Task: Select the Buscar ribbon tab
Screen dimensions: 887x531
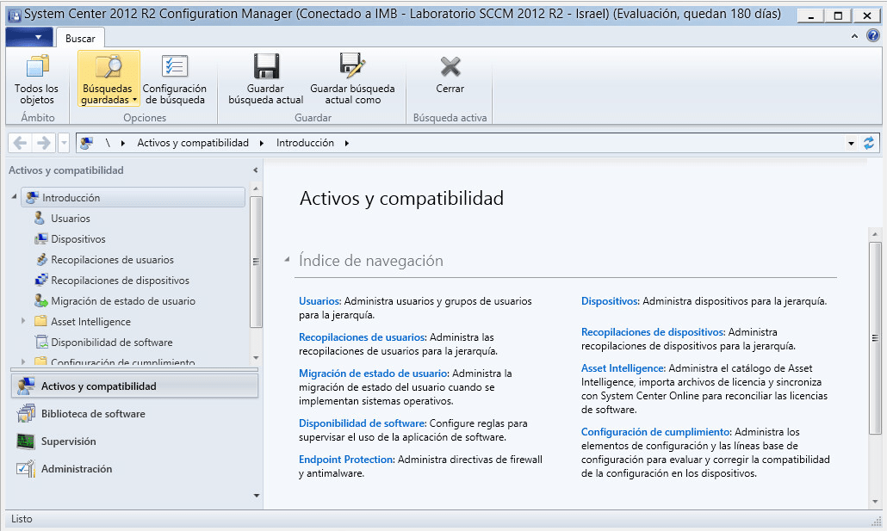Action: (x=80, y=38)
